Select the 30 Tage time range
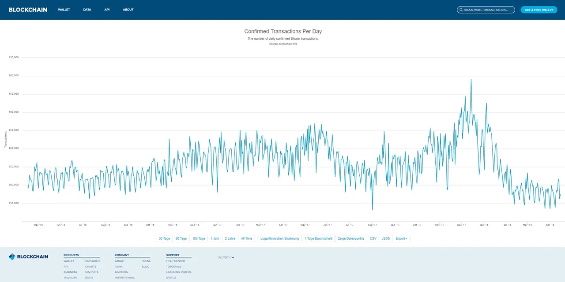565x282 pixels. 164,238
